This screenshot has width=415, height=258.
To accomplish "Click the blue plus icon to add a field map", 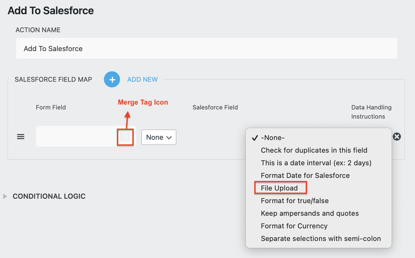I will (x=112, y=79).
